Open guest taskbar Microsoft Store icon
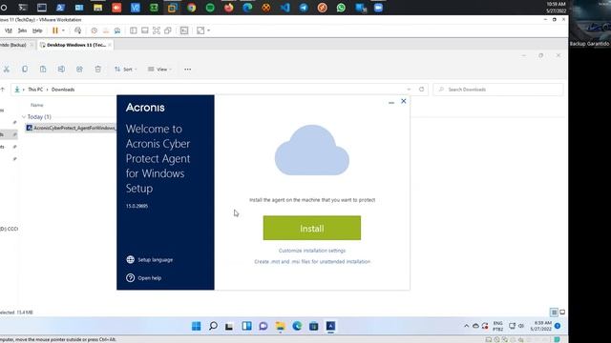The width and height of the screenshot is (611, 343). click(x=314, y=326)
